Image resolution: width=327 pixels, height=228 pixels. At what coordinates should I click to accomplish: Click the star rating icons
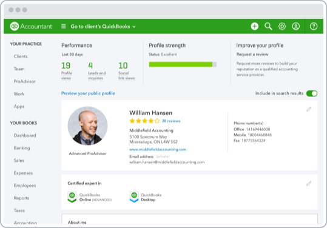[x=144, y=121]
